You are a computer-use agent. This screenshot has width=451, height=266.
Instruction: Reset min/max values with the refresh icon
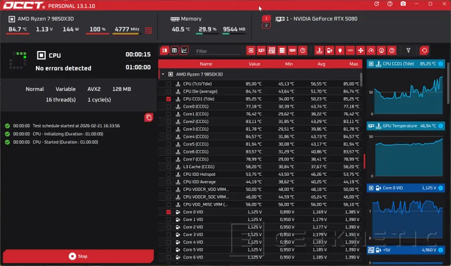(x=424, y=51)
